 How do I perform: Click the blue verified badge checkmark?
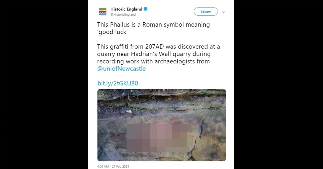(145, 9)
